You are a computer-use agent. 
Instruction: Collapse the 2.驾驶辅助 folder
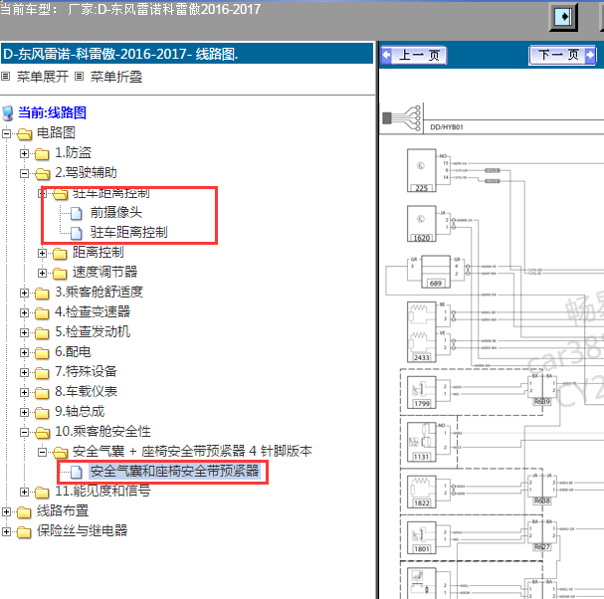click(24, 174)
